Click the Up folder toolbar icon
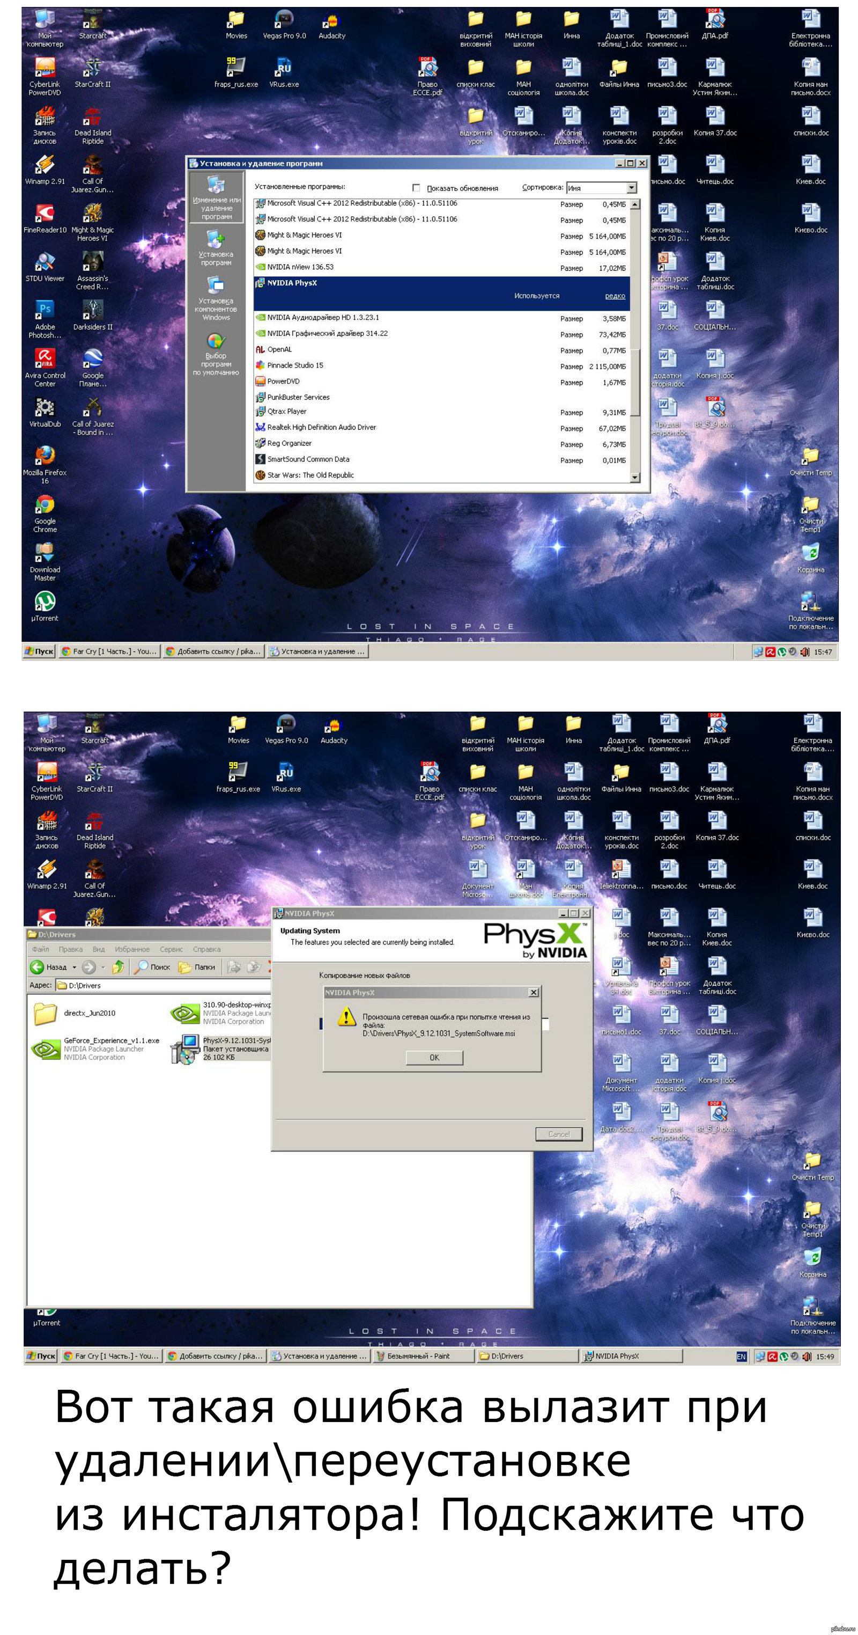The image size is (858, 1635). tap(118, 966)
